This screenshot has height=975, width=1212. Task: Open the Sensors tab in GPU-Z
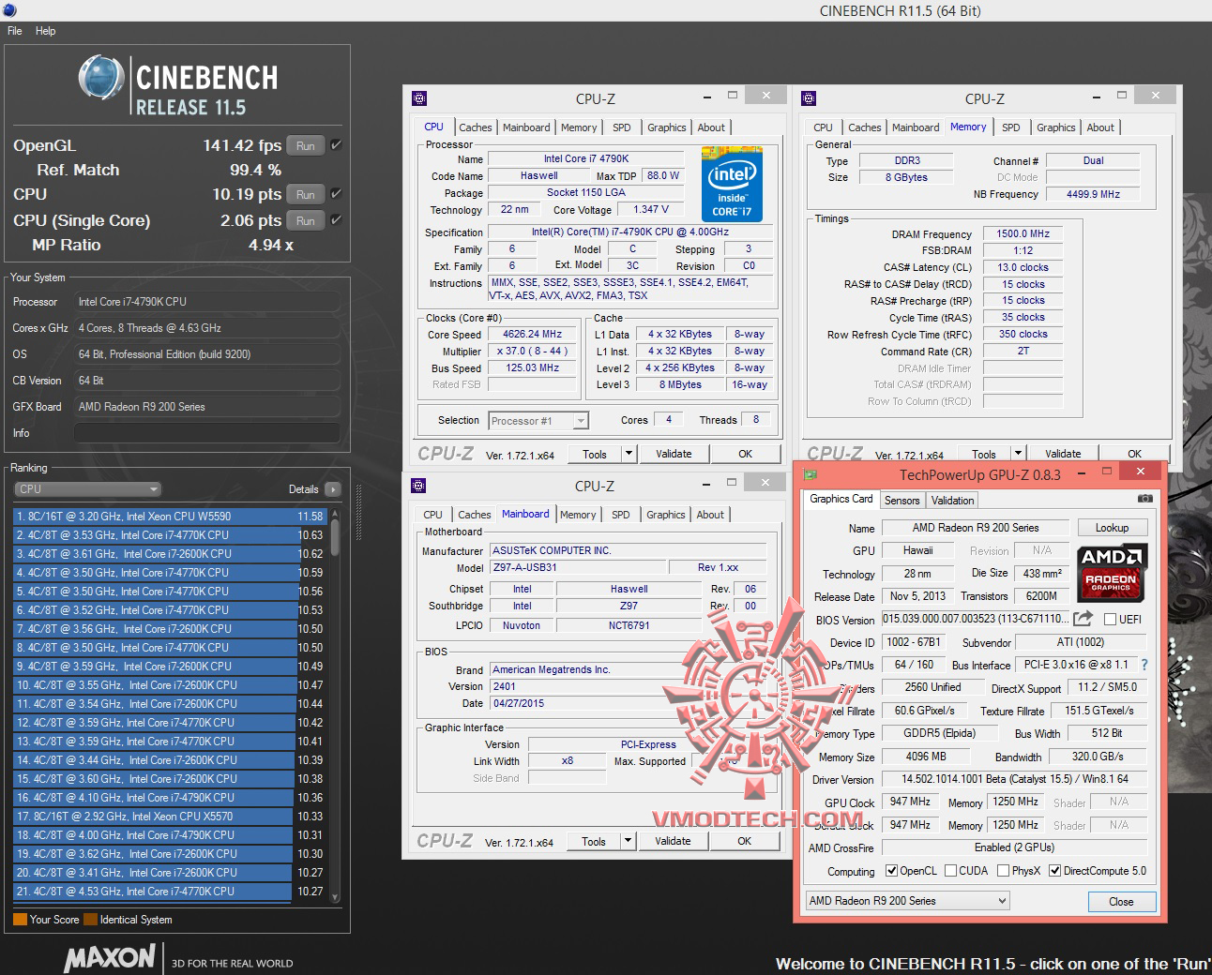click(902, 501)
